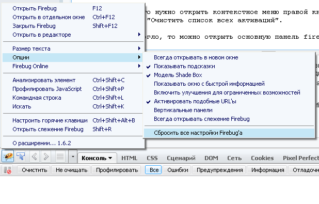The width and height of the screenshot is (319, 204).
Task: Toggle Всегда открывать в новом окне
Action: point(229,57)
